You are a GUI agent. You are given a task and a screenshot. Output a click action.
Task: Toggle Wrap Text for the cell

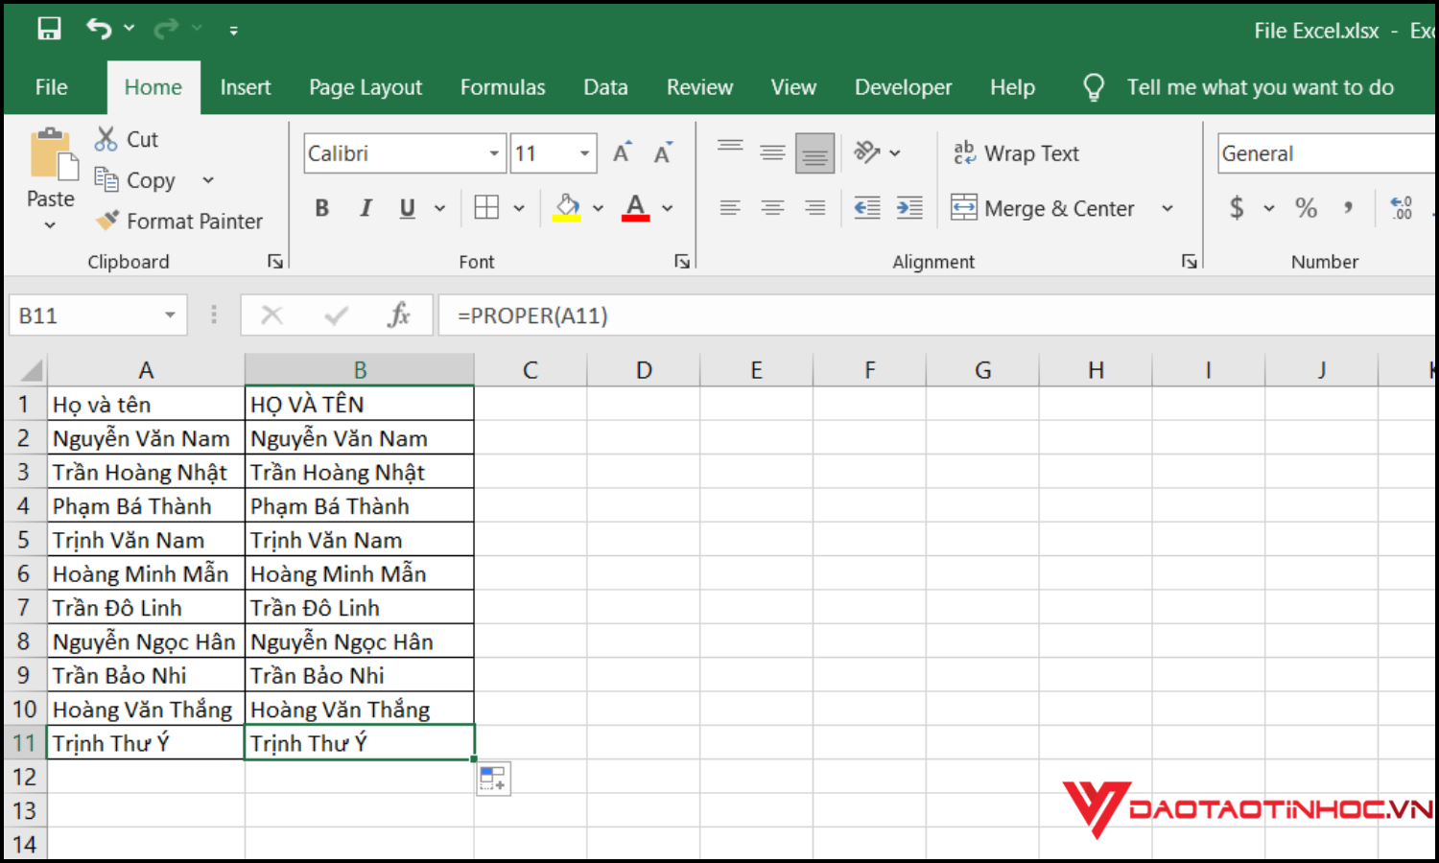pyautogui.click(x=1016, y=153)
